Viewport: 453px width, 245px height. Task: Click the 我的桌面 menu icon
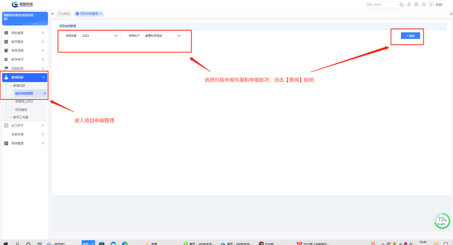[6, 33]
